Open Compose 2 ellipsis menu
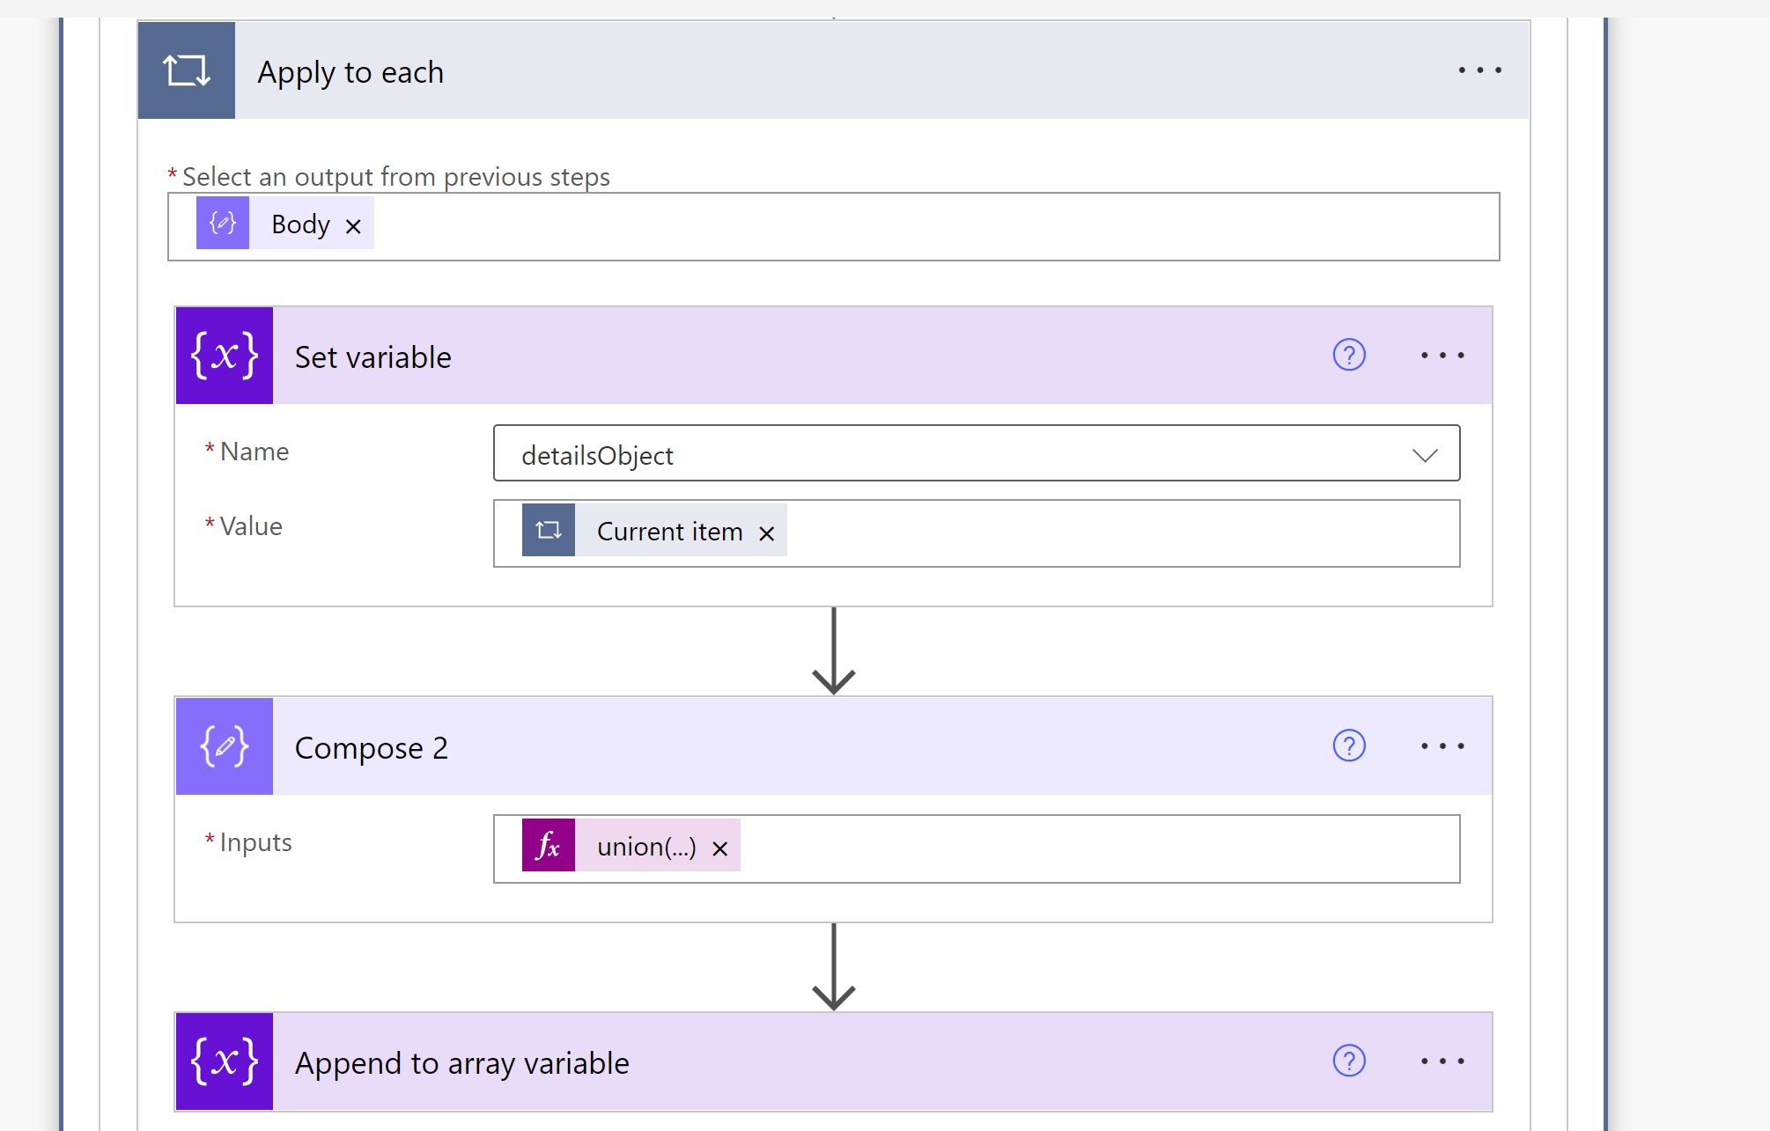This screenshot has width=1770, height=1131. pyautogui.click(x=1442, y=746)
